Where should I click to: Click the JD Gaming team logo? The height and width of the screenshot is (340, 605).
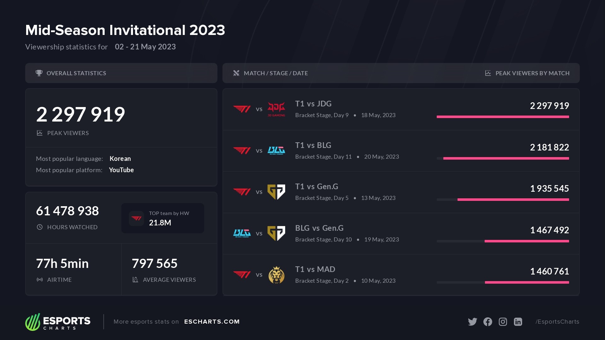(x=276, y=109)
